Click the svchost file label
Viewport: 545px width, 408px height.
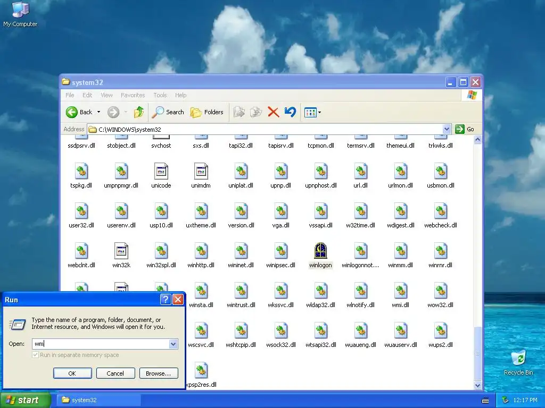click(161, 146)
